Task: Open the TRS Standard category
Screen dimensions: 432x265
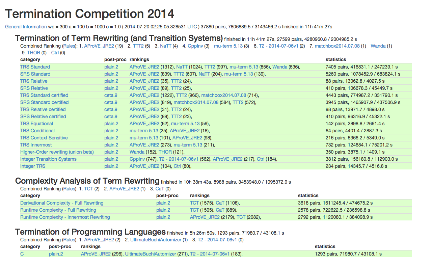Action: coord(35,67)
